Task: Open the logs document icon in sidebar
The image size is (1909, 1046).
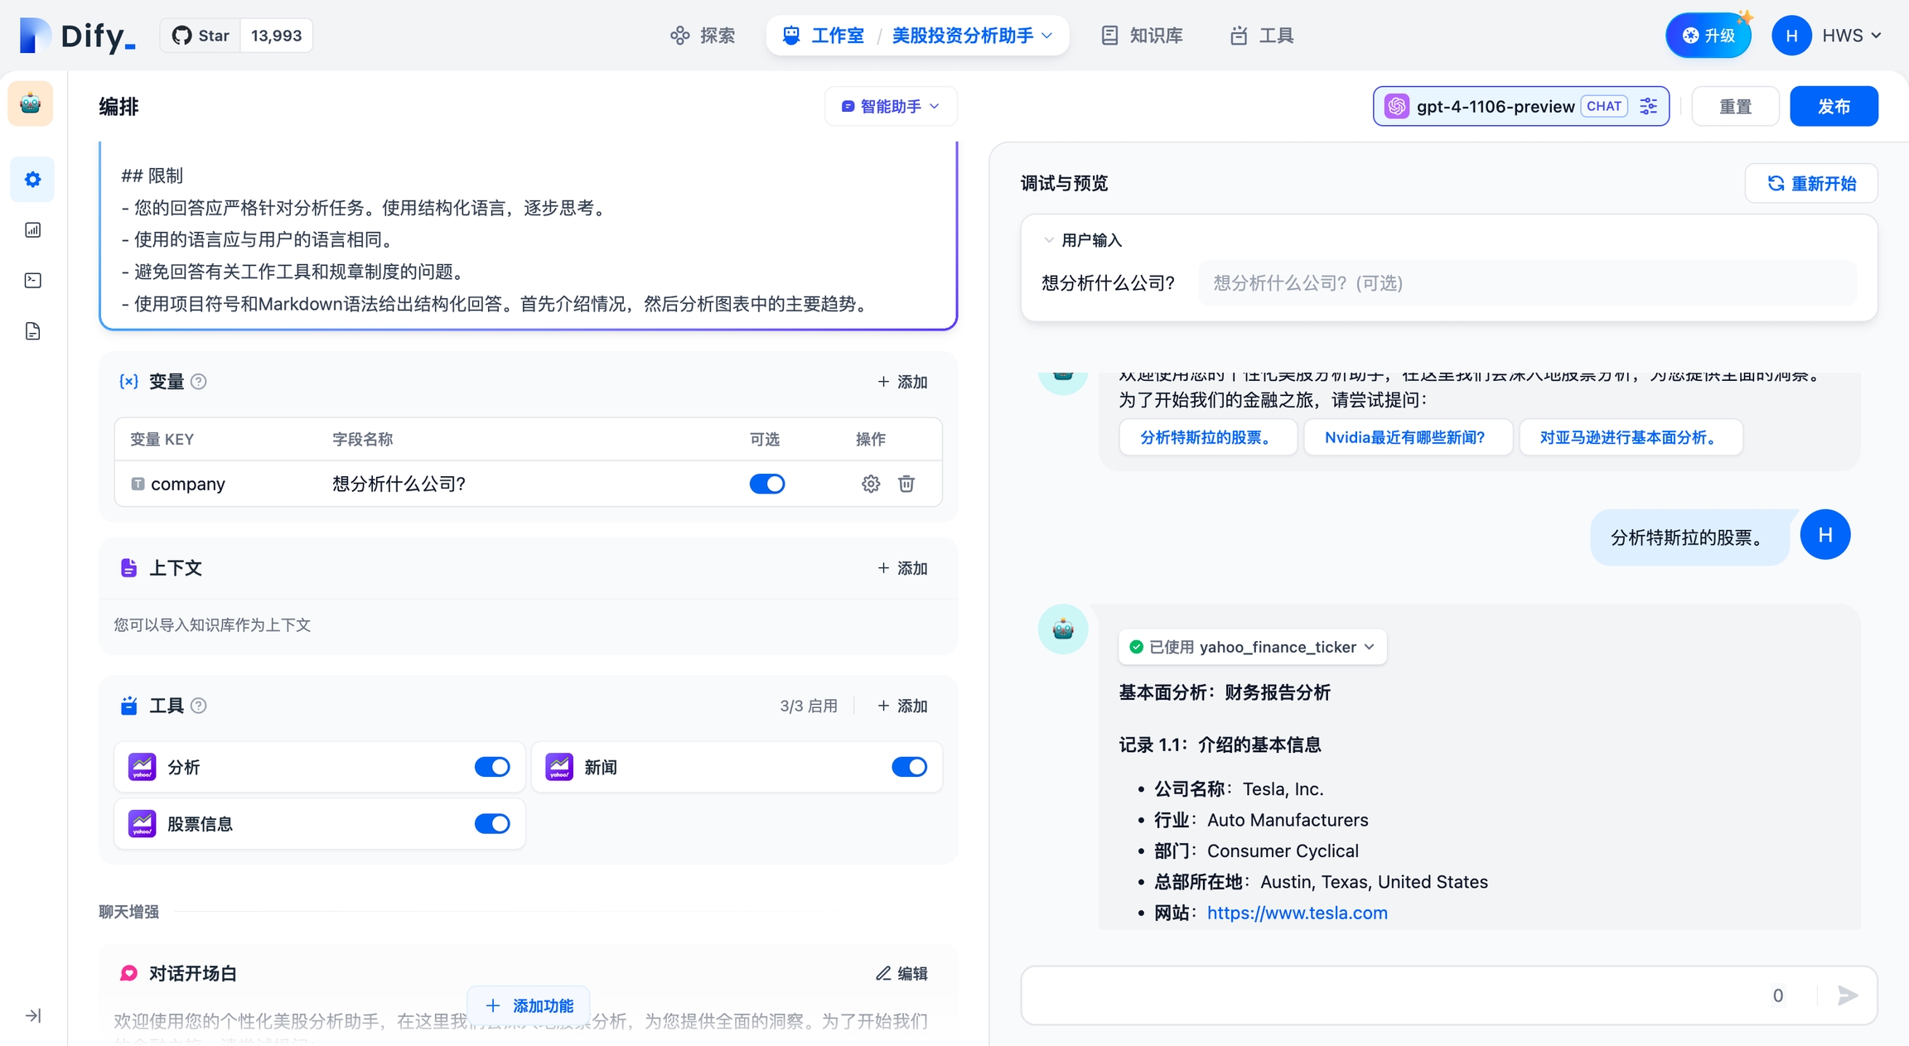Action: point(33,331)
